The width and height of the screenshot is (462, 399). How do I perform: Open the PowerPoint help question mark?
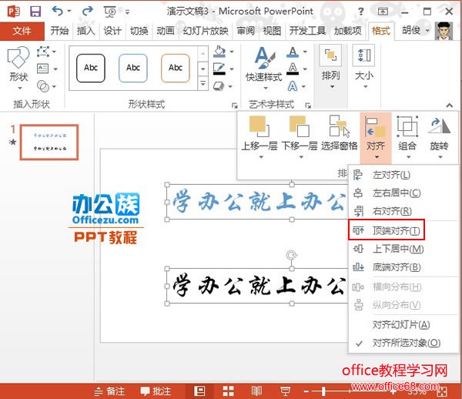click(360, 12)
